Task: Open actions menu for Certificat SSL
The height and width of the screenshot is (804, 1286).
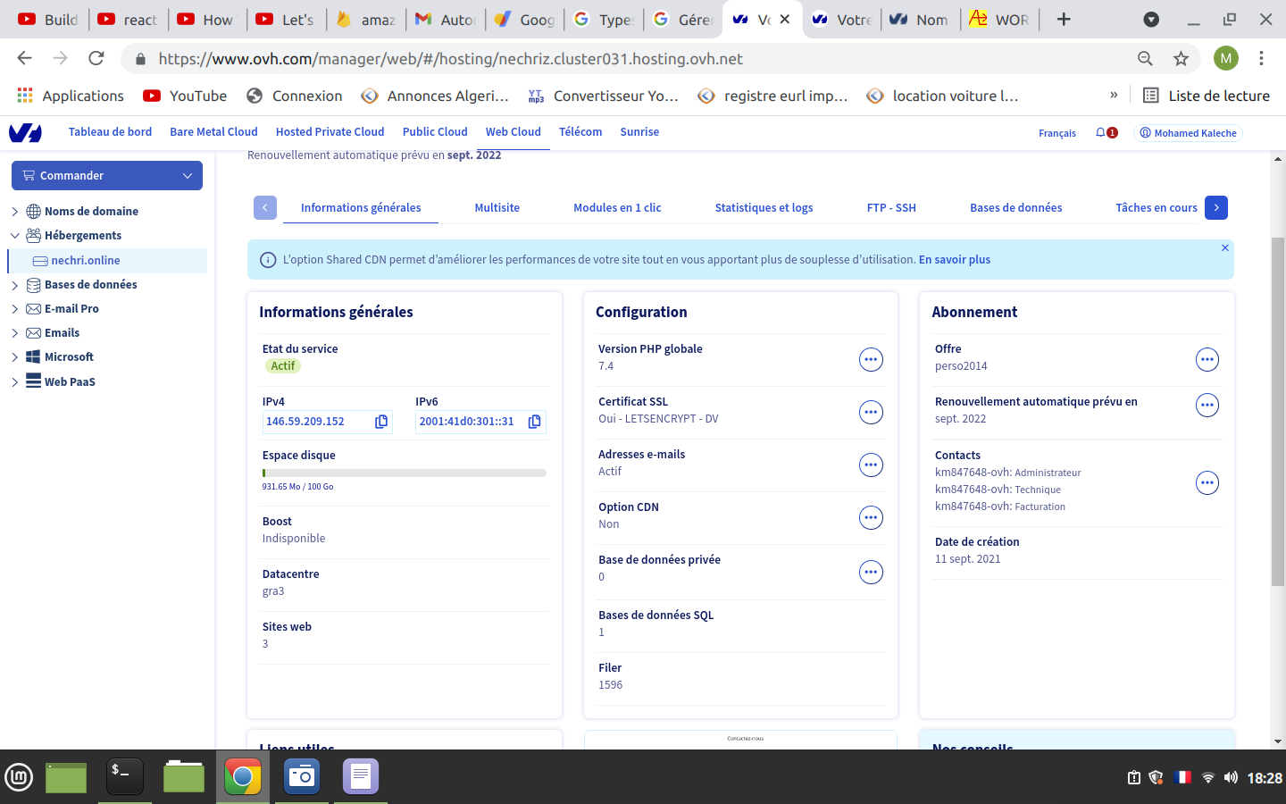Action: (x=871, y=412)
